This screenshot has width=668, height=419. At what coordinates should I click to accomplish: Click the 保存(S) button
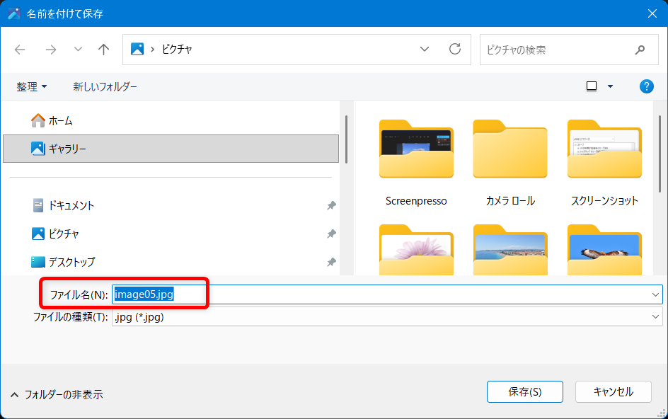pos(525,391)
